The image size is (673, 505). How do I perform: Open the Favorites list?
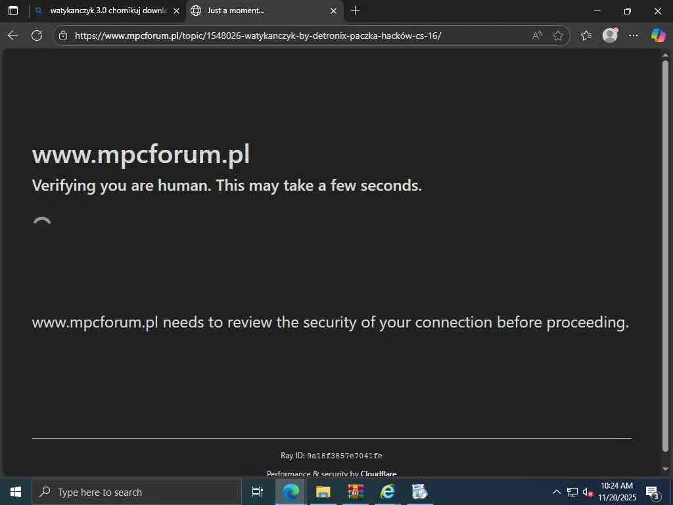click(x=586, y=36)
